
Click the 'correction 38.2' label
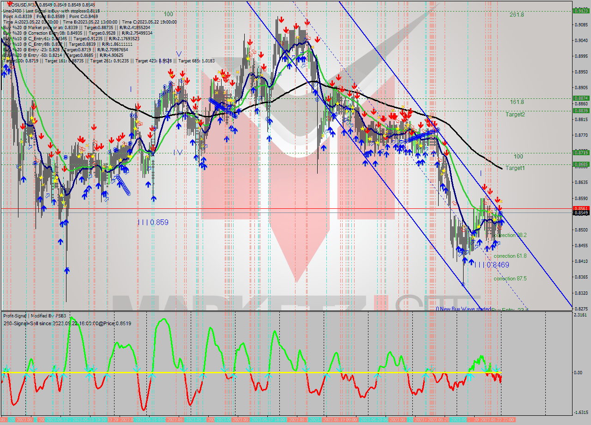pos(510,235)
